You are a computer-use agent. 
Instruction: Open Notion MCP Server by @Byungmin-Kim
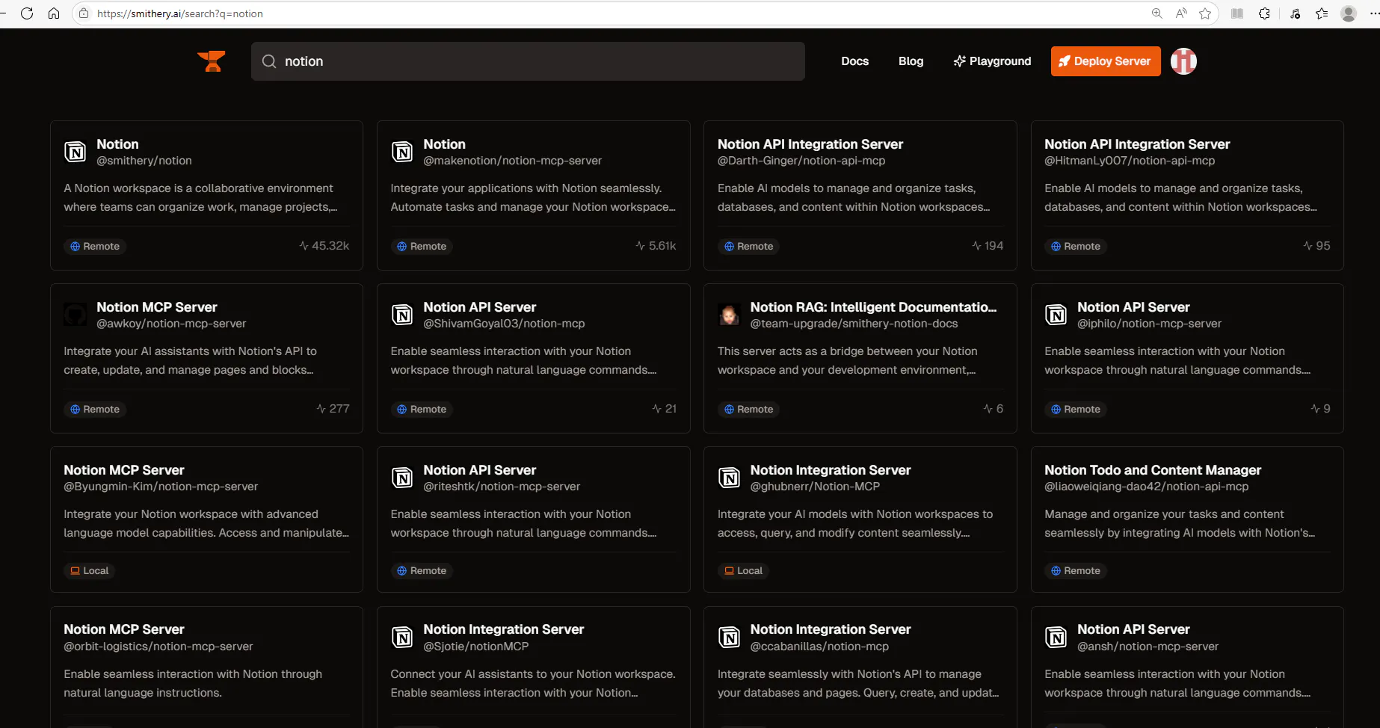206,519
